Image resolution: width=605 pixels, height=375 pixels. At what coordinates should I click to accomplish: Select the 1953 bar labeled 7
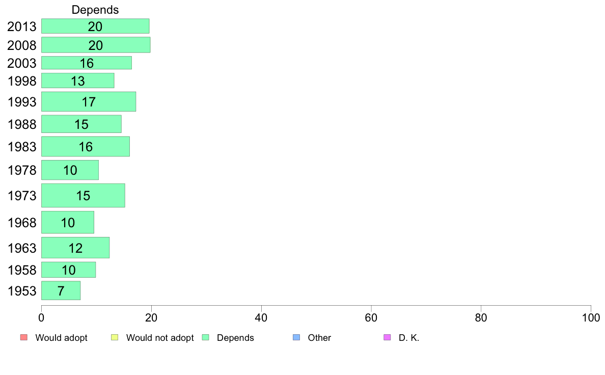[x=61, y=290]
